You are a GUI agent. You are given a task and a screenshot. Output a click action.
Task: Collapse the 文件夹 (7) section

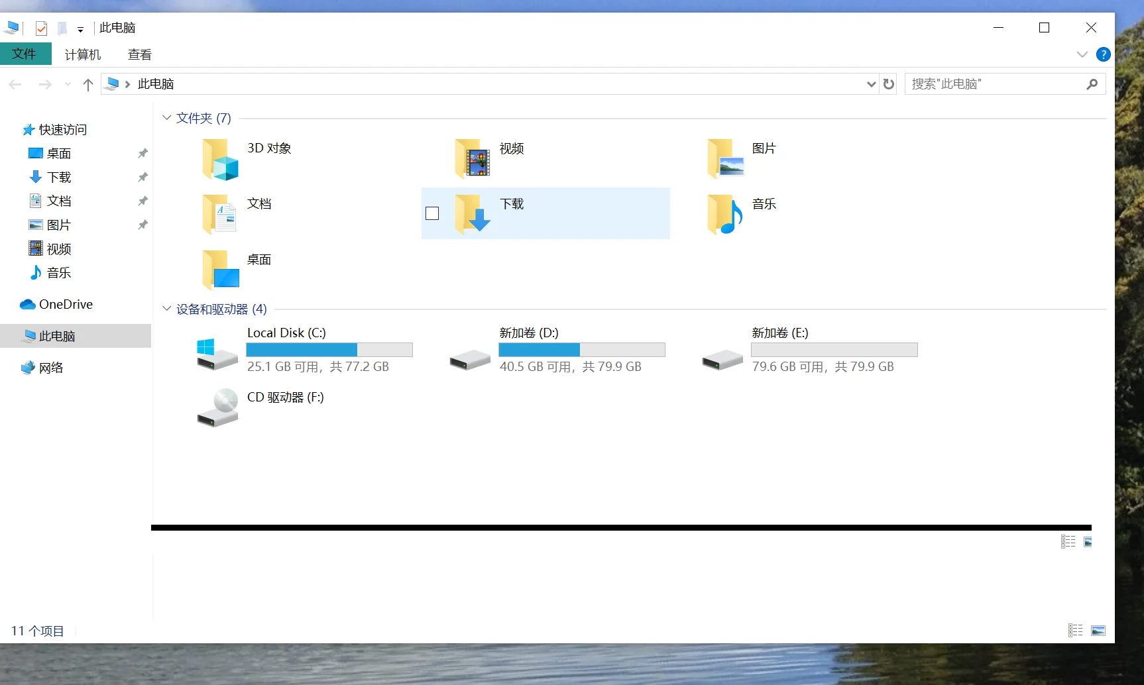pyautogui.click(x=166, y=117)
